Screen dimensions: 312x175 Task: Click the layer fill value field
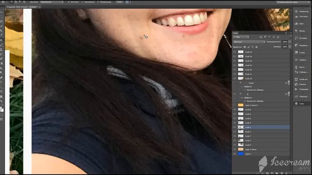(x=285, y=47)
